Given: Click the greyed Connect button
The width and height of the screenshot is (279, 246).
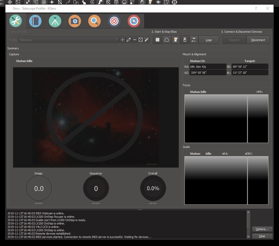Looking at the screenshot, I should [234, 40].
